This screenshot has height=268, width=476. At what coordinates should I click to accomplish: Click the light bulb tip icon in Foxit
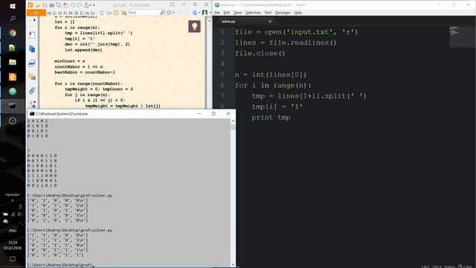click(194, 27)
